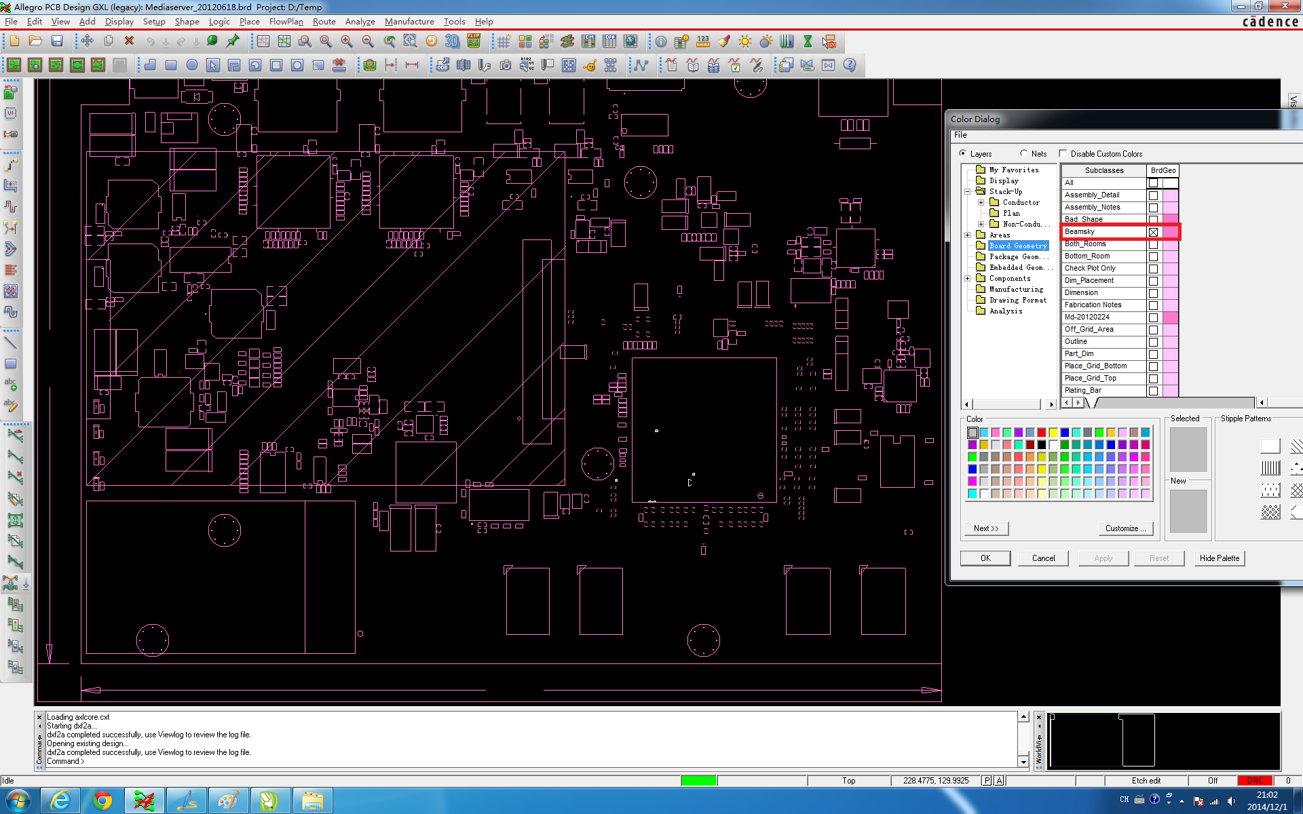Open the Display menu
Screen dimensions: 1303x814
coord(119,22)
